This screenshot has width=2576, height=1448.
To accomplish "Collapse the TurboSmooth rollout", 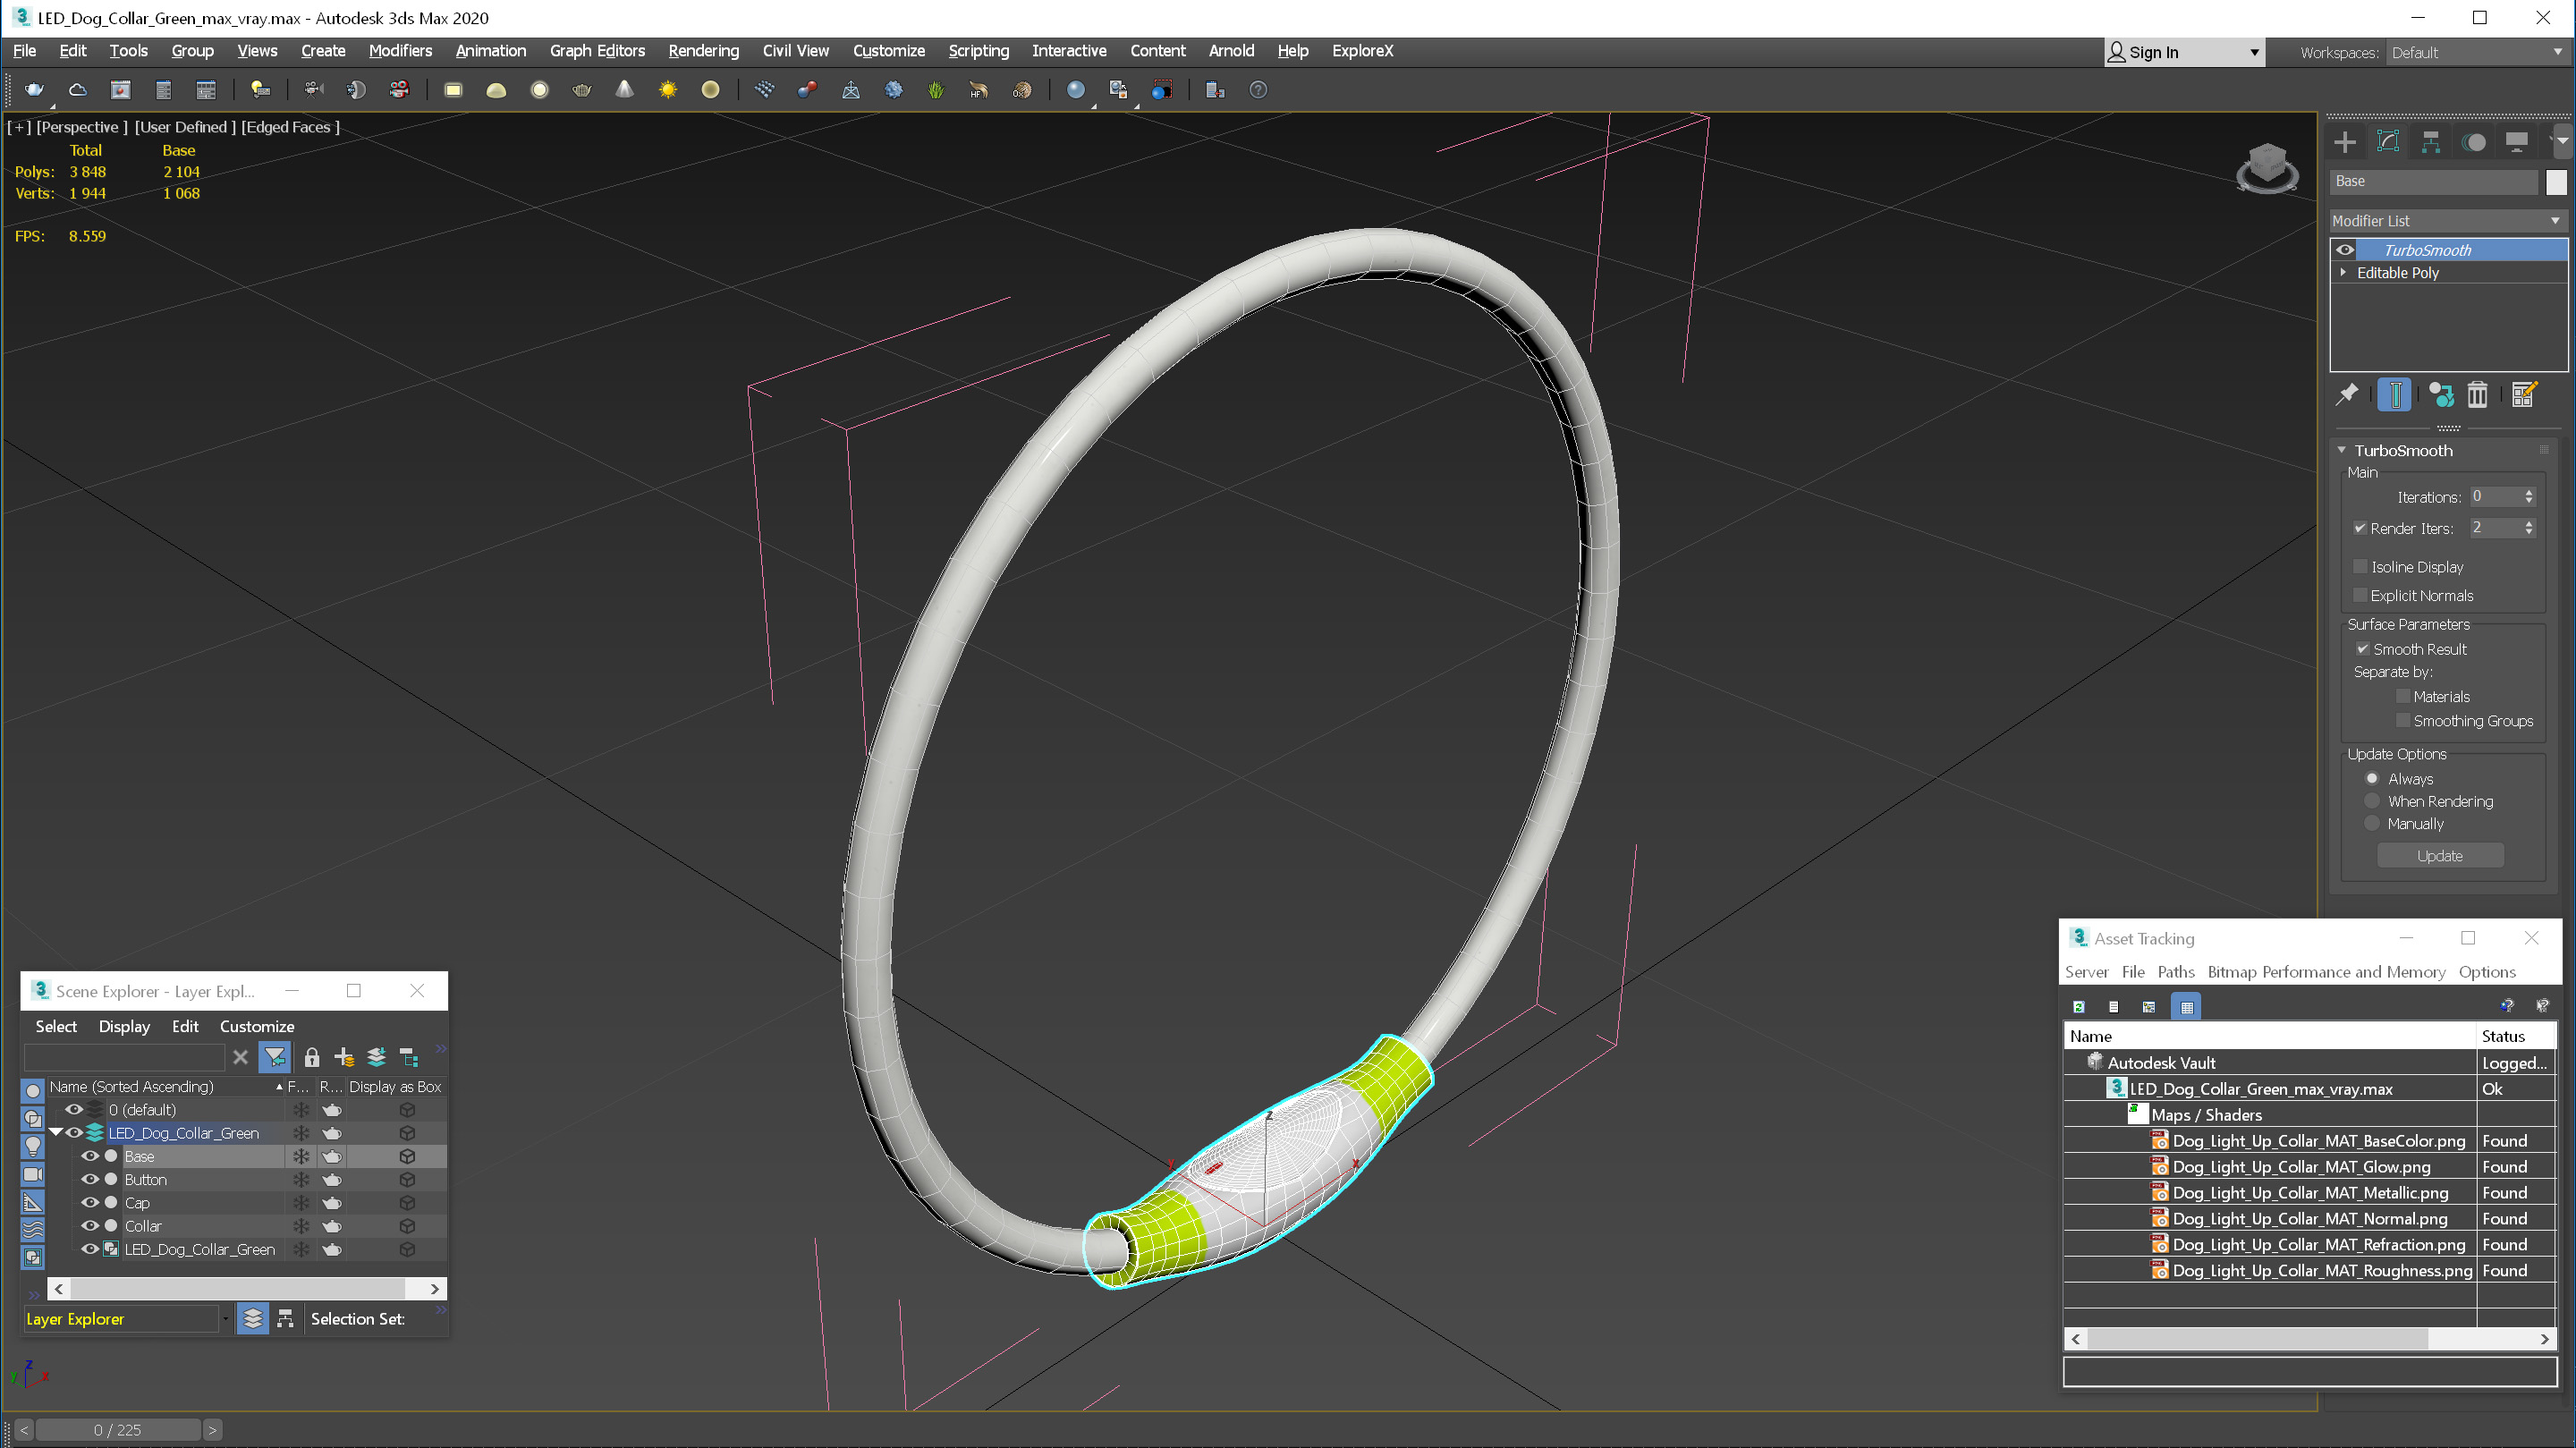I will 2341,451.
